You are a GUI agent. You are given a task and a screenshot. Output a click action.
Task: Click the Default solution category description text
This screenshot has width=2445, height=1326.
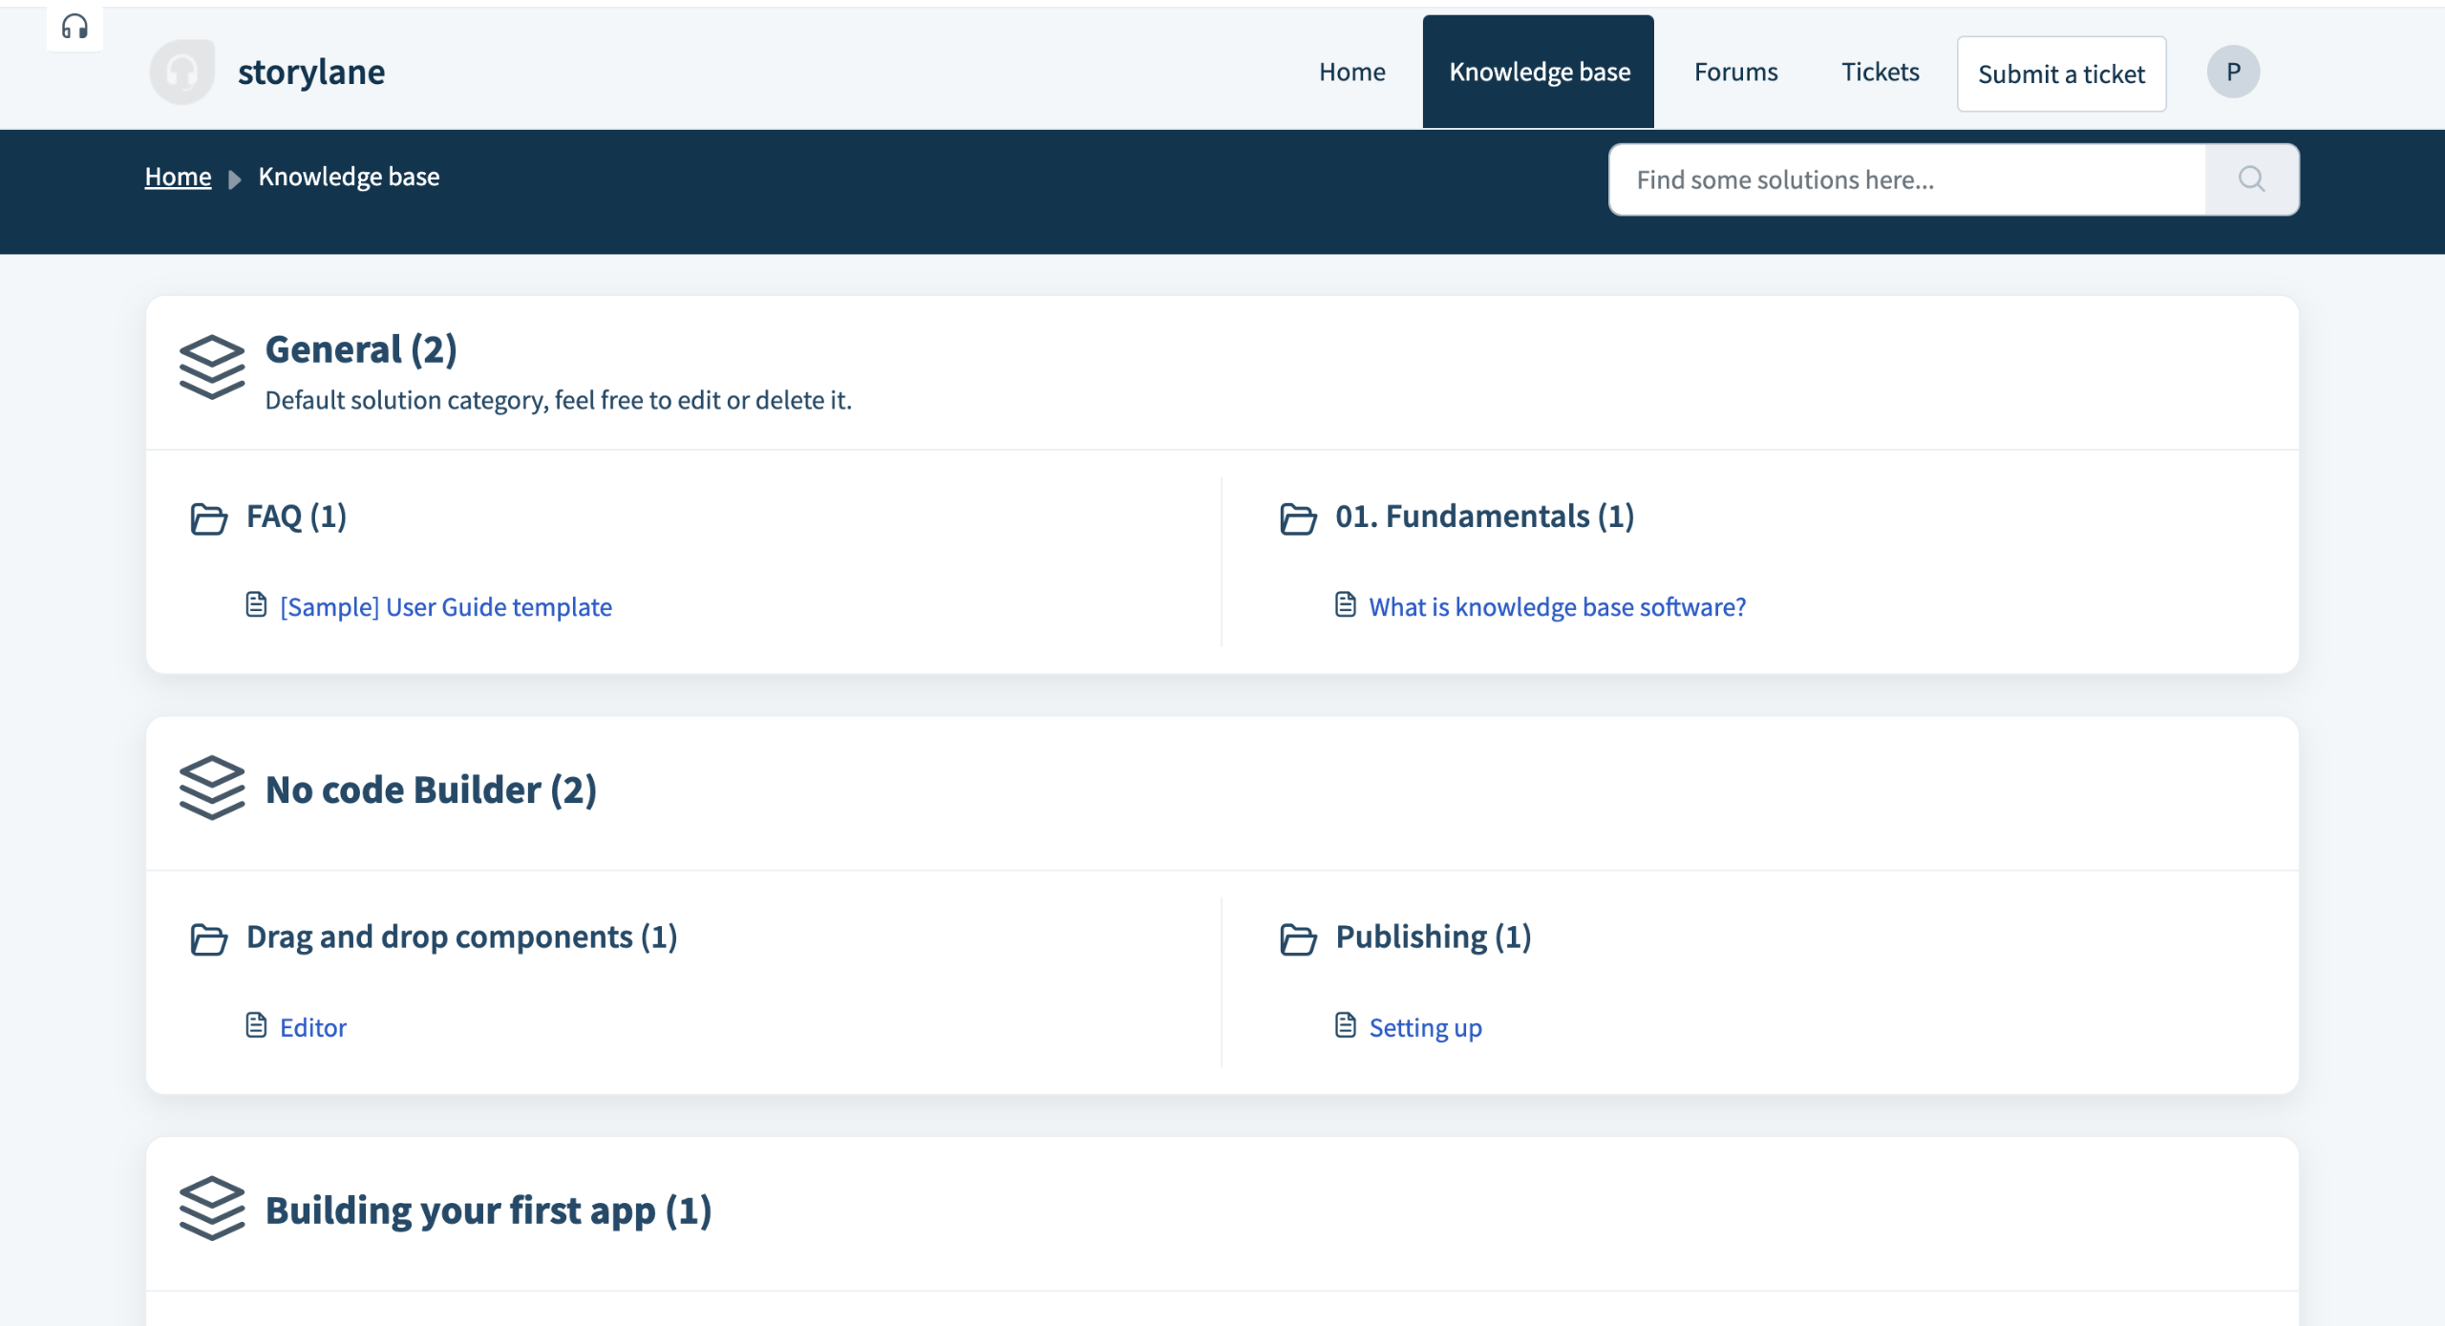pyautogui.click(x=558, y=400)
